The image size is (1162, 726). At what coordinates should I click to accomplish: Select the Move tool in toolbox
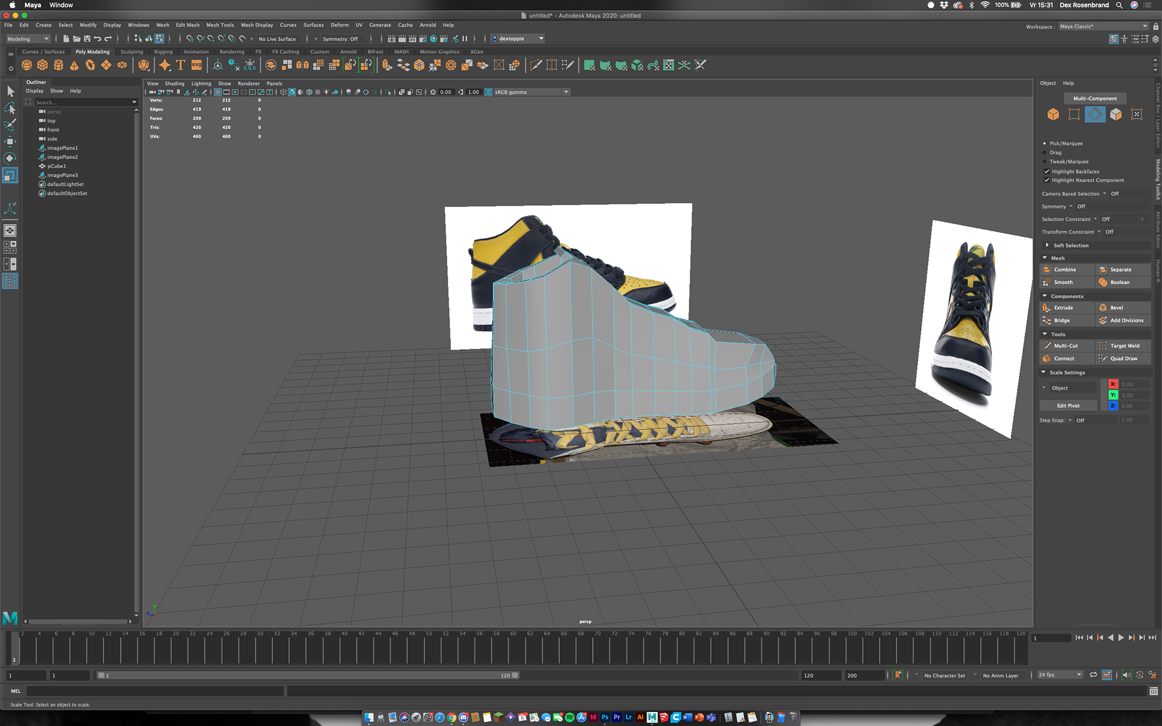pyautogui.click(x=10, y=142)
